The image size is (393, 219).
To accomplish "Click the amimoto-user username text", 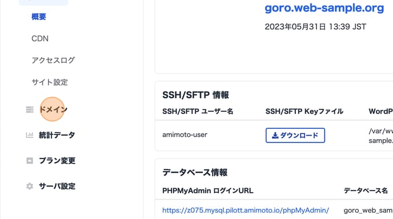I will tap(185, 135).
